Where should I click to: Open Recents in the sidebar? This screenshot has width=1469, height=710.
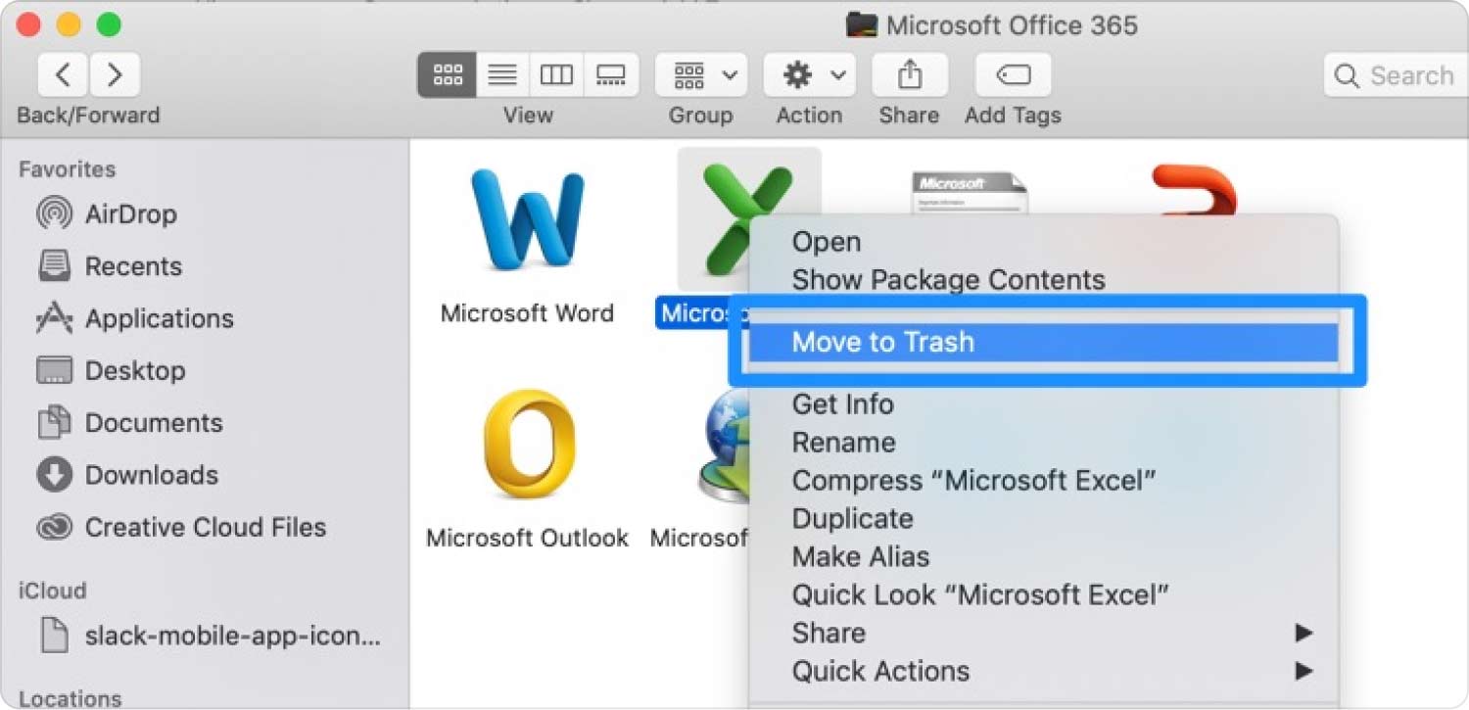pos(109,265)
